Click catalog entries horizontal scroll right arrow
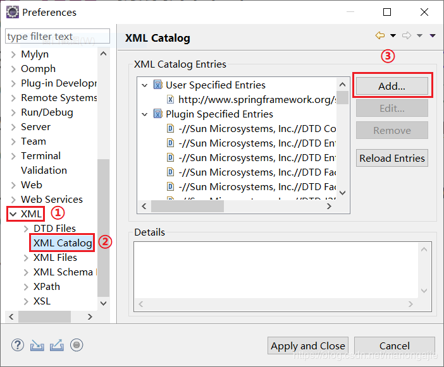 [329, 207]
